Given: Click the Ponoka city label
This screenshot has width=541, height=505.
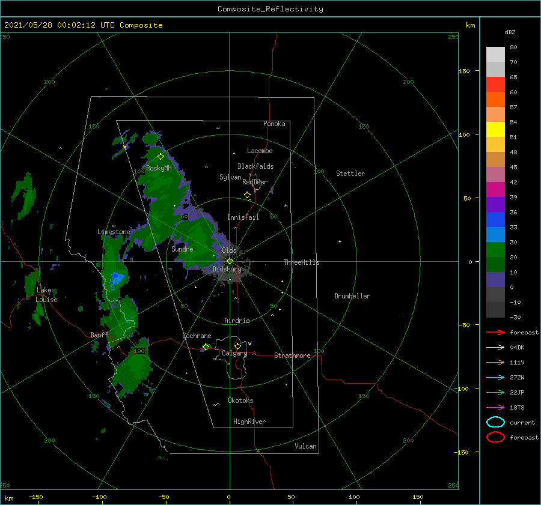Looking at the screenshot, I should 274,124.
